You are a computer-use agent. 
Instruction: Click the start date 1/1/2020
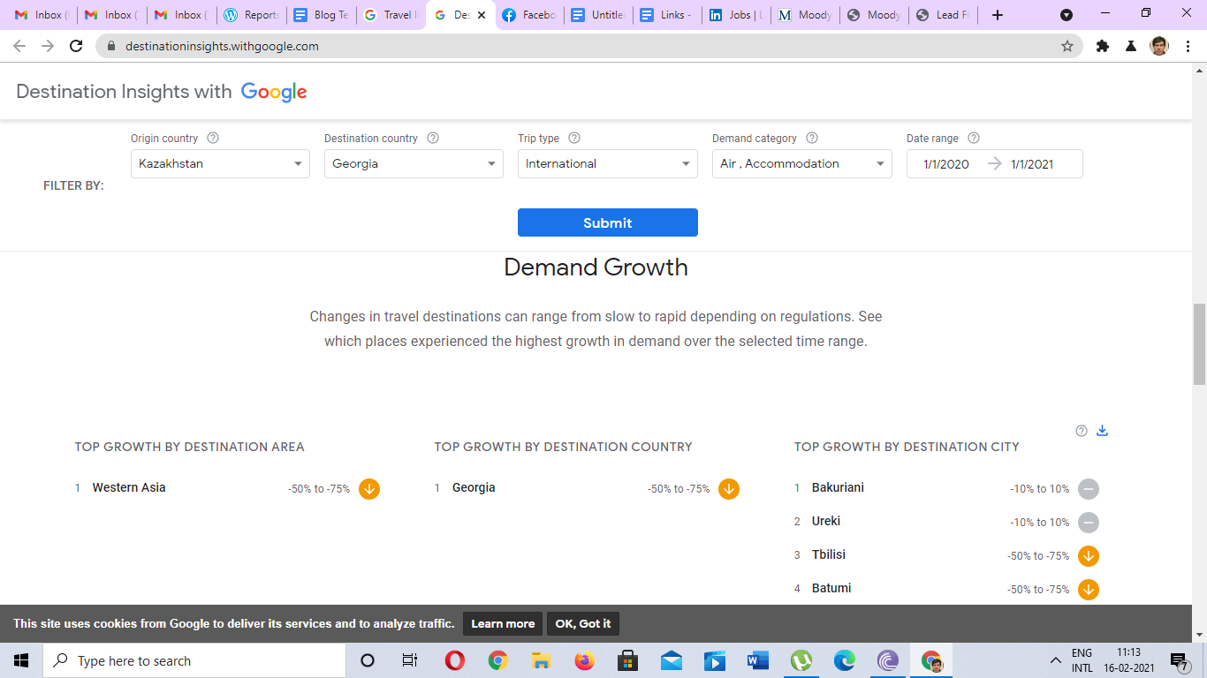[946, 164]
